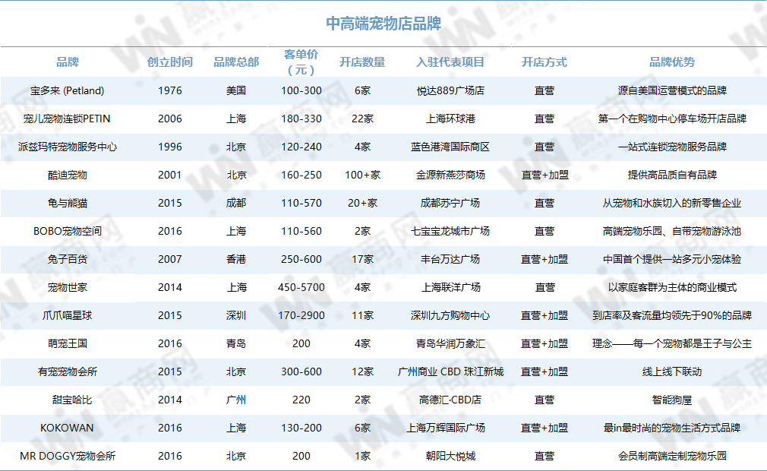This screenshot has width=767, height=471.
Task: Click the 开店数量 column header
Action: click(362, 62)
